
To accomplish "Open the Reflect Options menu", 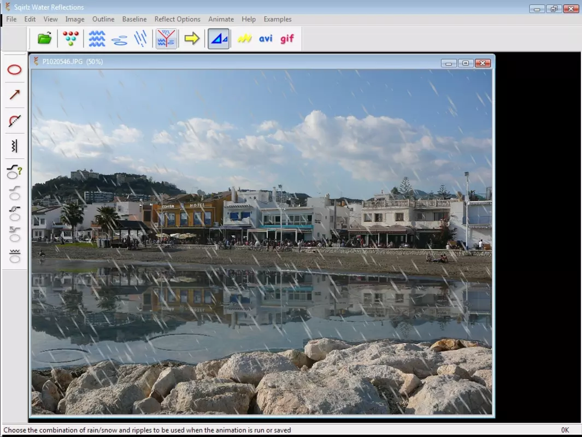I will 178,19.
